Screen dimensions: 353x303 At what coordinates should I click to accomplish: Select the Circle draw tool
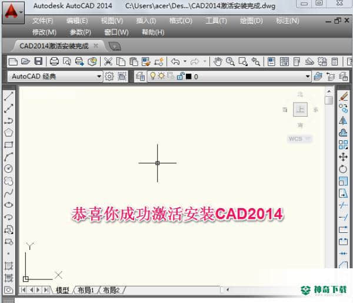coord(9,169)
